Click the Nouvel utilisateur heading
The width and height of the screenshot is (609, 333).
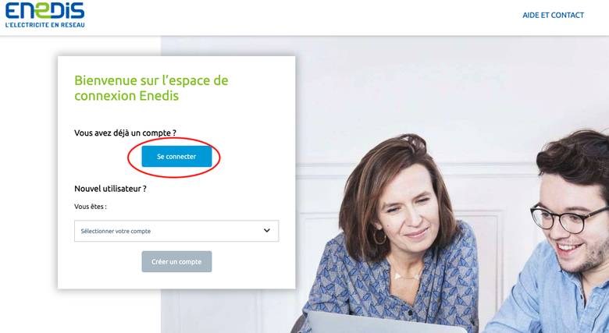tap(110, 189)
